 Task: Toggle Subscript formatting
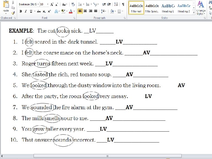(44, 11)
